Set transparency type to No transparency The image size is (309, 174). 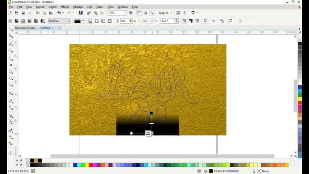(x=10, y=21)
